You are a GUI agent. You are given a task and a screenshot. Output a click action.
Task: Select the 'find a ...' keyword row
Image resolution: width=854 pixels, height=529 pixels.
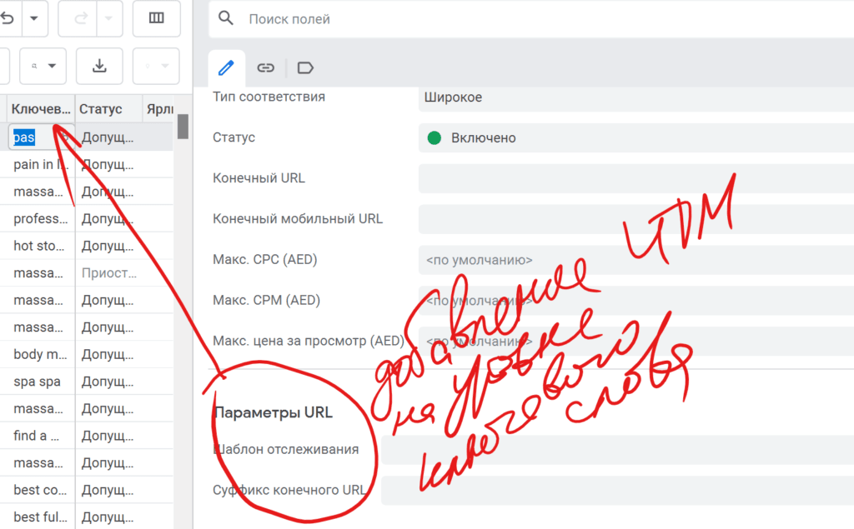point(41,436)
